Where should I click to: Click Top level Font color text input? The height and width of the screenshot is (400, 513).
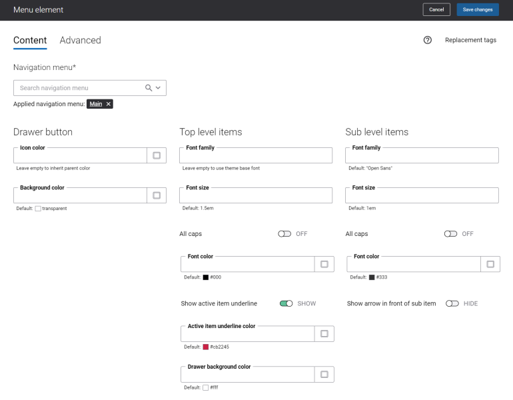pos(248,265)
